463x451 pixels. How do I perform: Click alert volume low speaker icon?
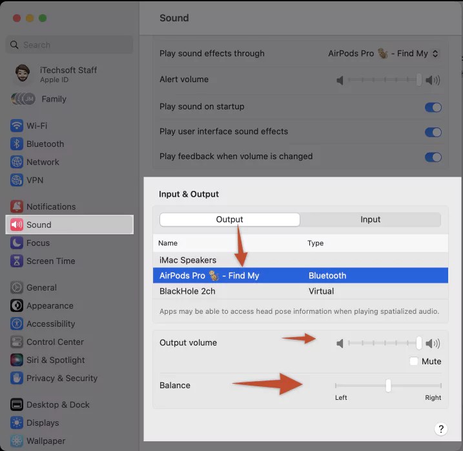[x=340, y=80]
